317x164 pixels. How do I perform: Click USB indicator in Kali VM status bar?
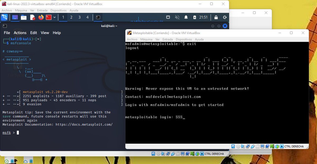173,154
